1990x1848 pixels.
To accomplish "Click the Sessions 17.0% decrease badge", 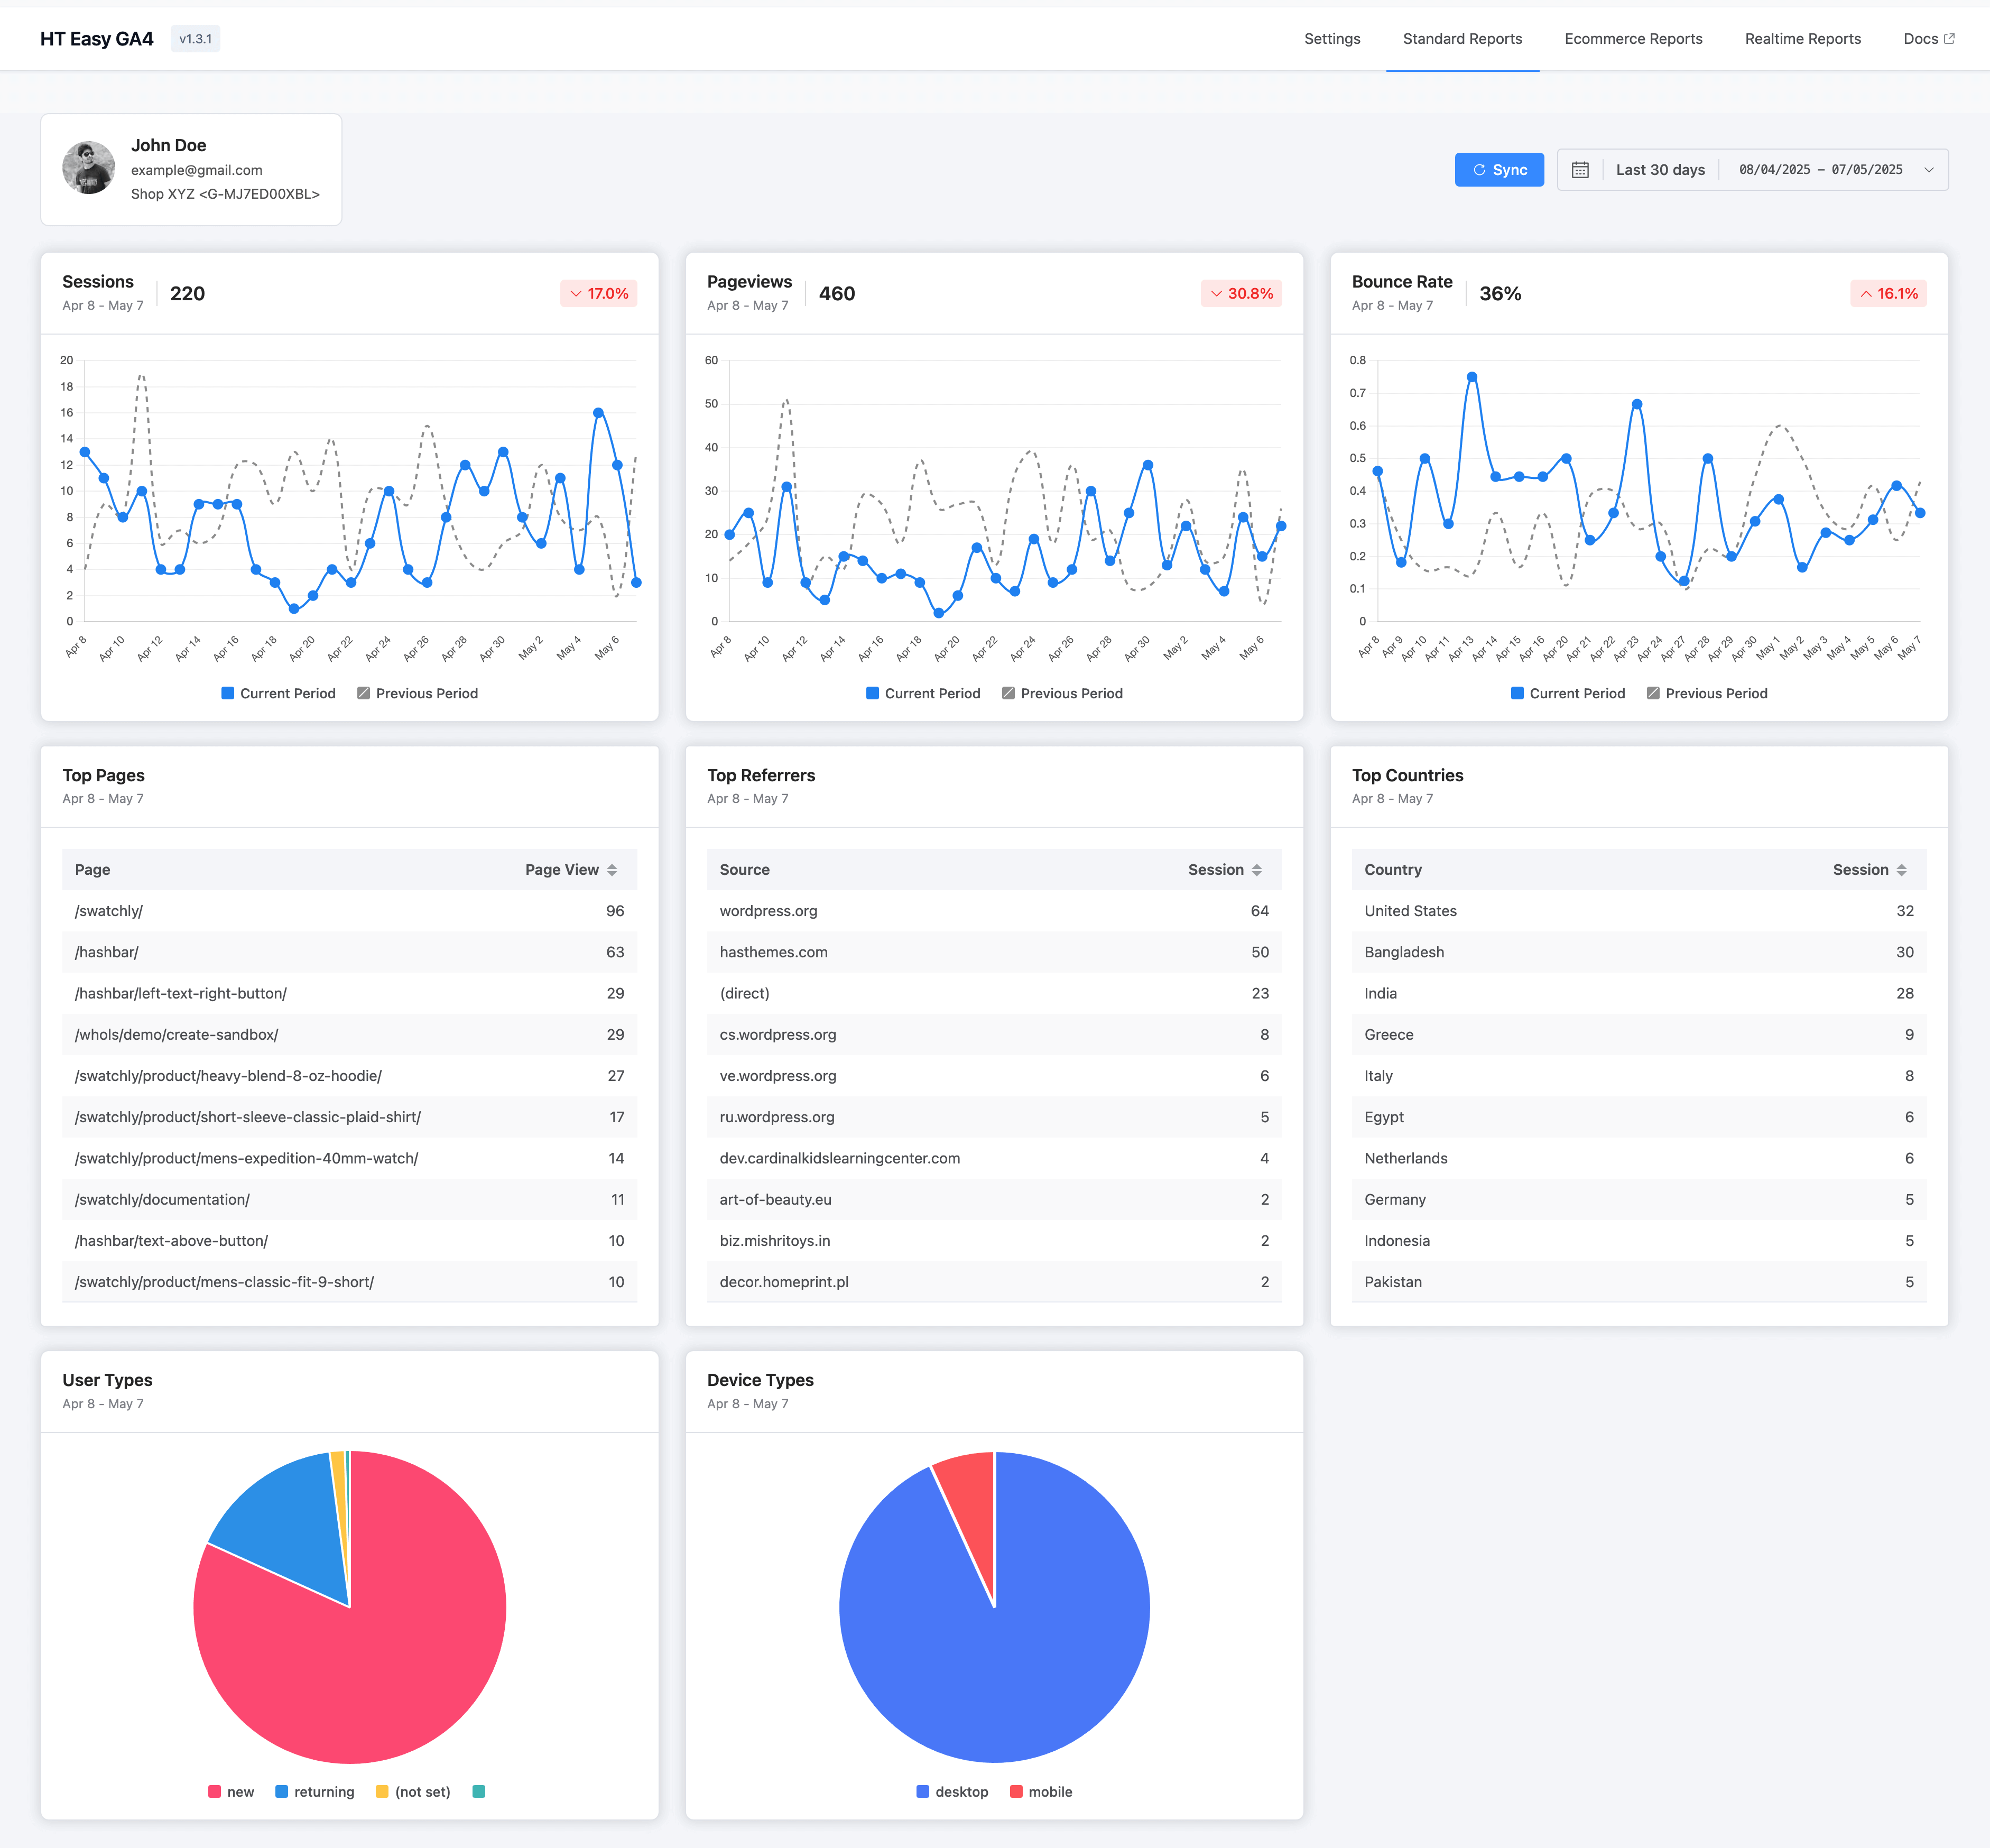I will tap(599, 293).
